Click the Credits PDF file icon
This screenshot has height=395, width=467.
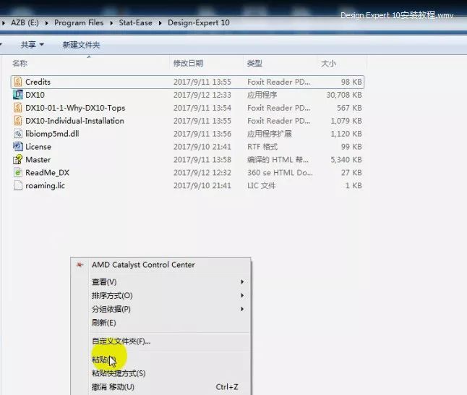pos(18,82)
